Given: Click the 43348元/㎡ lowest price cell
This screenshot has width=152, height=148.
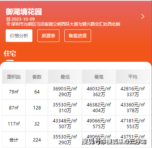Looking at the screenshot, I should [x=65, y=124].
